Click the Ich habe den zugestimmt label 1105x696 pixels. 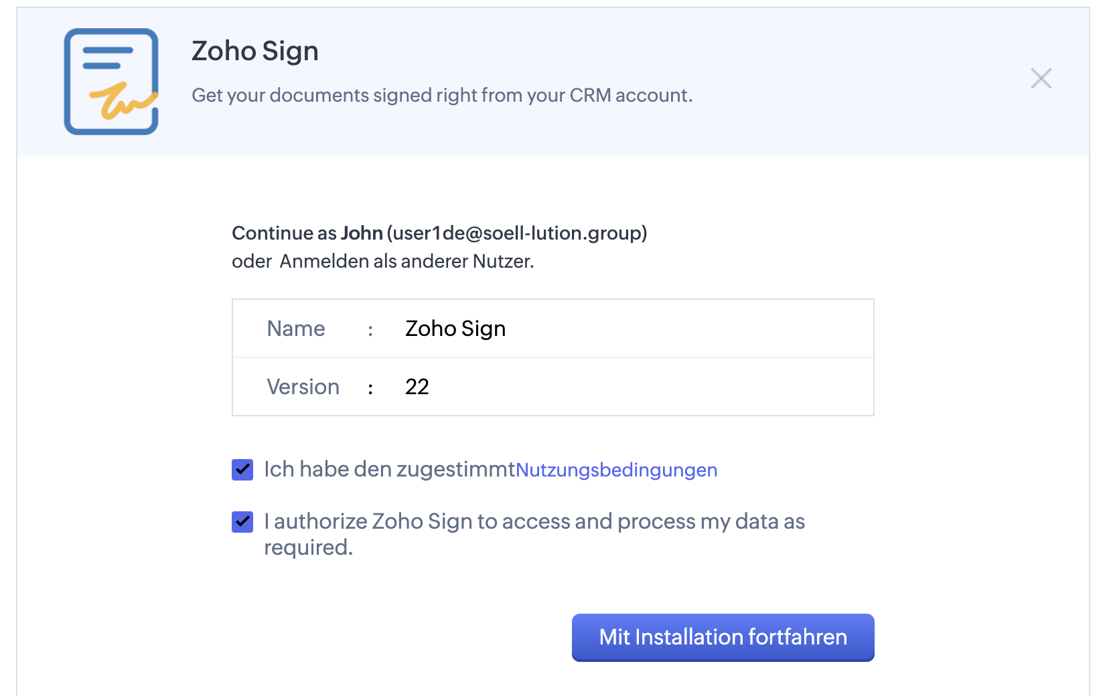pyautogui.click(x=389, y=470)
